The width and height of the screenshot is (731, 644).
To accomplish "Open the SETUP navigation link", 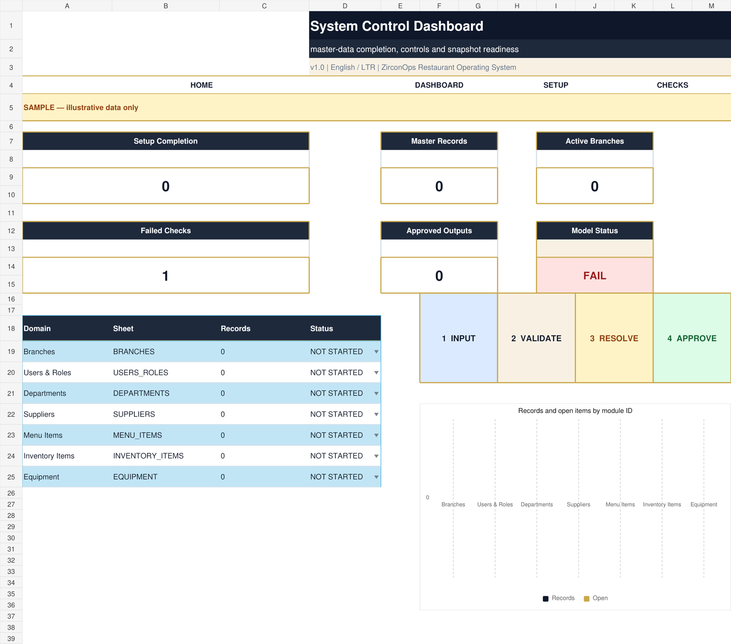I will click(556, 85).
